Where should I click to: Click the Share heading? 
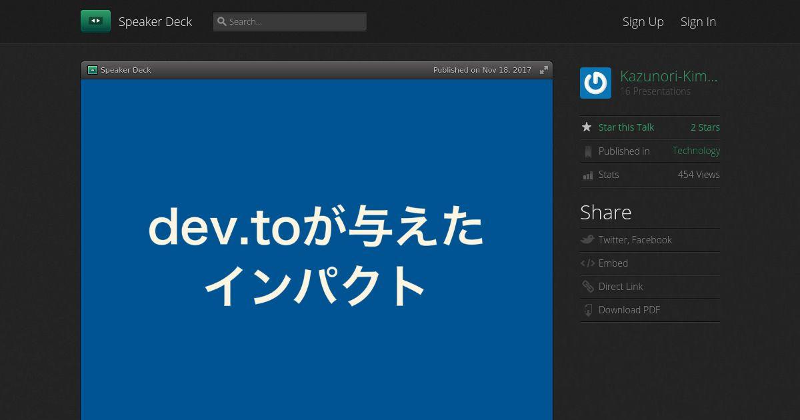[605, 212]
